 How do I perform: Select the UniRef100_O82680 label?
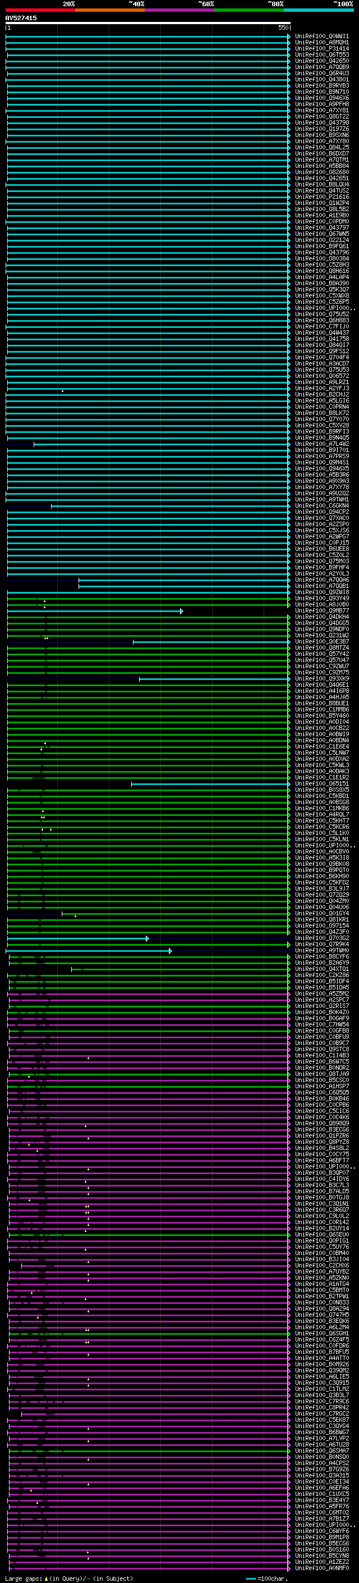[x=321, y=172]
